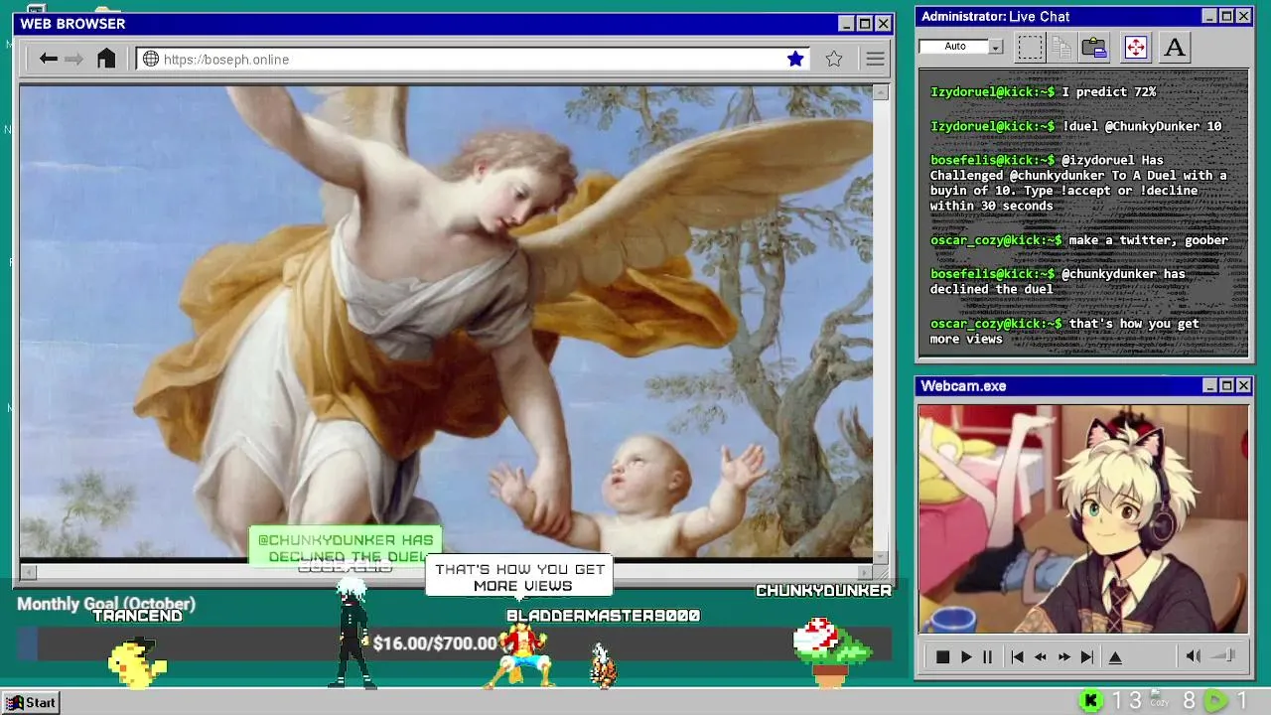Click chat message 'make a twitter, goober'
This screenshot has height=715, width=1271.
pos(1148,240)
